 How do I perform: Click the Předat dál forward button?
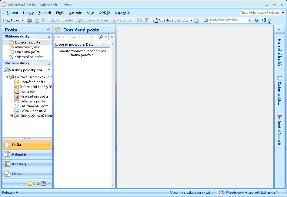(122, 20)
